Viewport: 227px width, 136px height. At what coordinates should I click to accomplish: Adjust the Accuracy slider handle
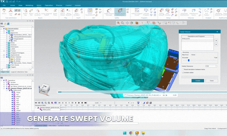189,60
